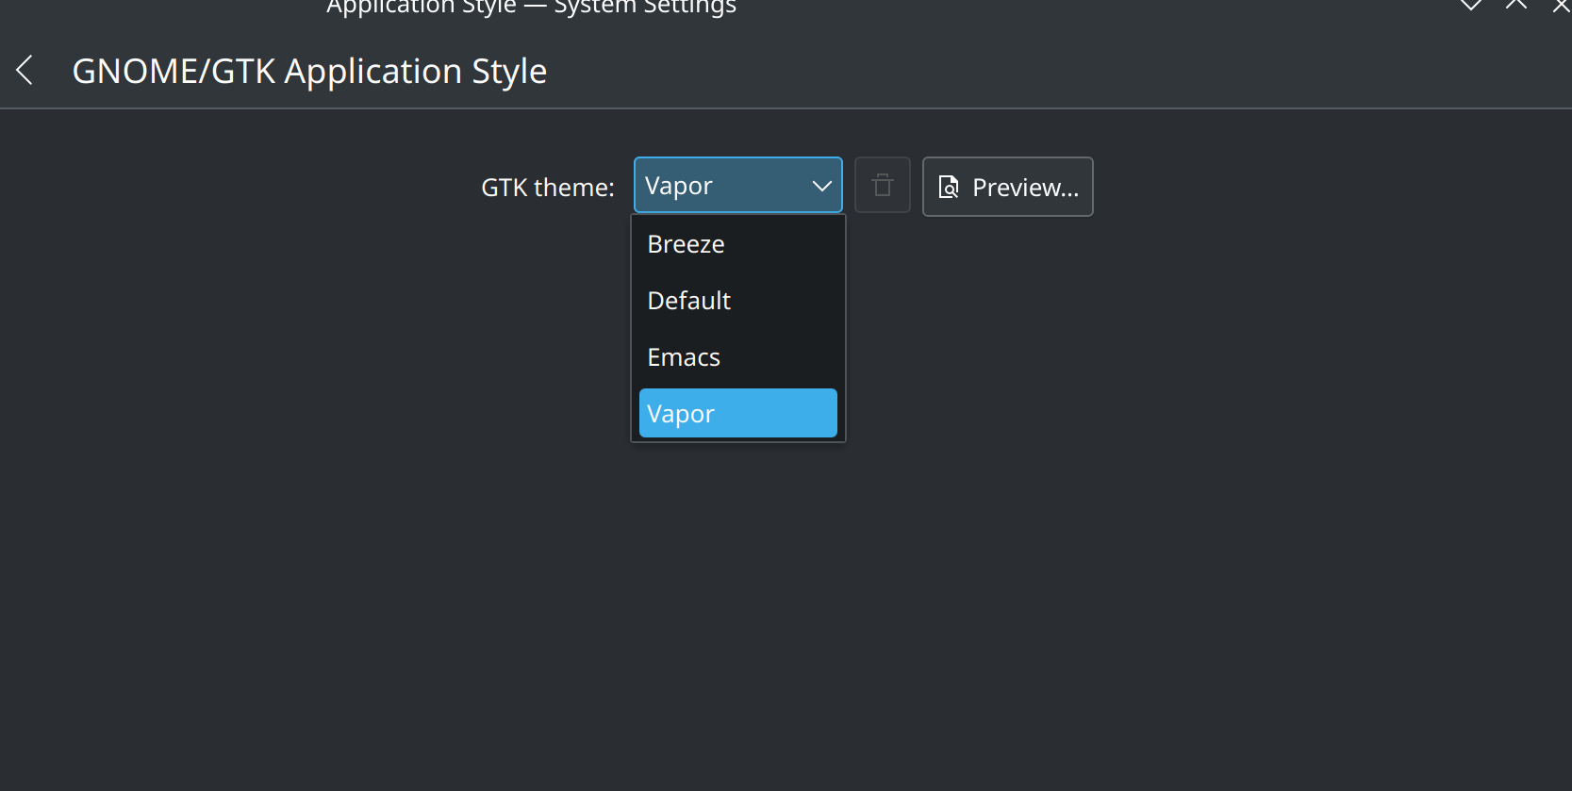1572x791 pixels.
Task: Maximize the System Settings window
Action: [1516, 5]
